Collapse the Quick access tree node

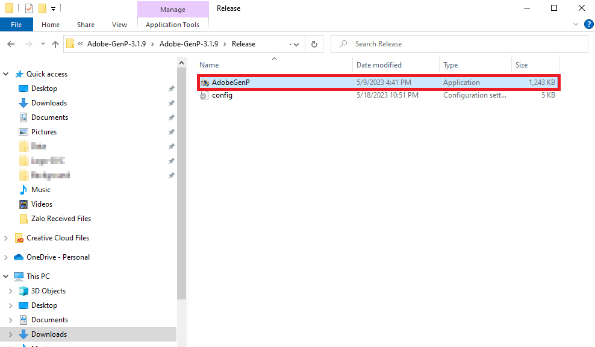click(5, 74)
